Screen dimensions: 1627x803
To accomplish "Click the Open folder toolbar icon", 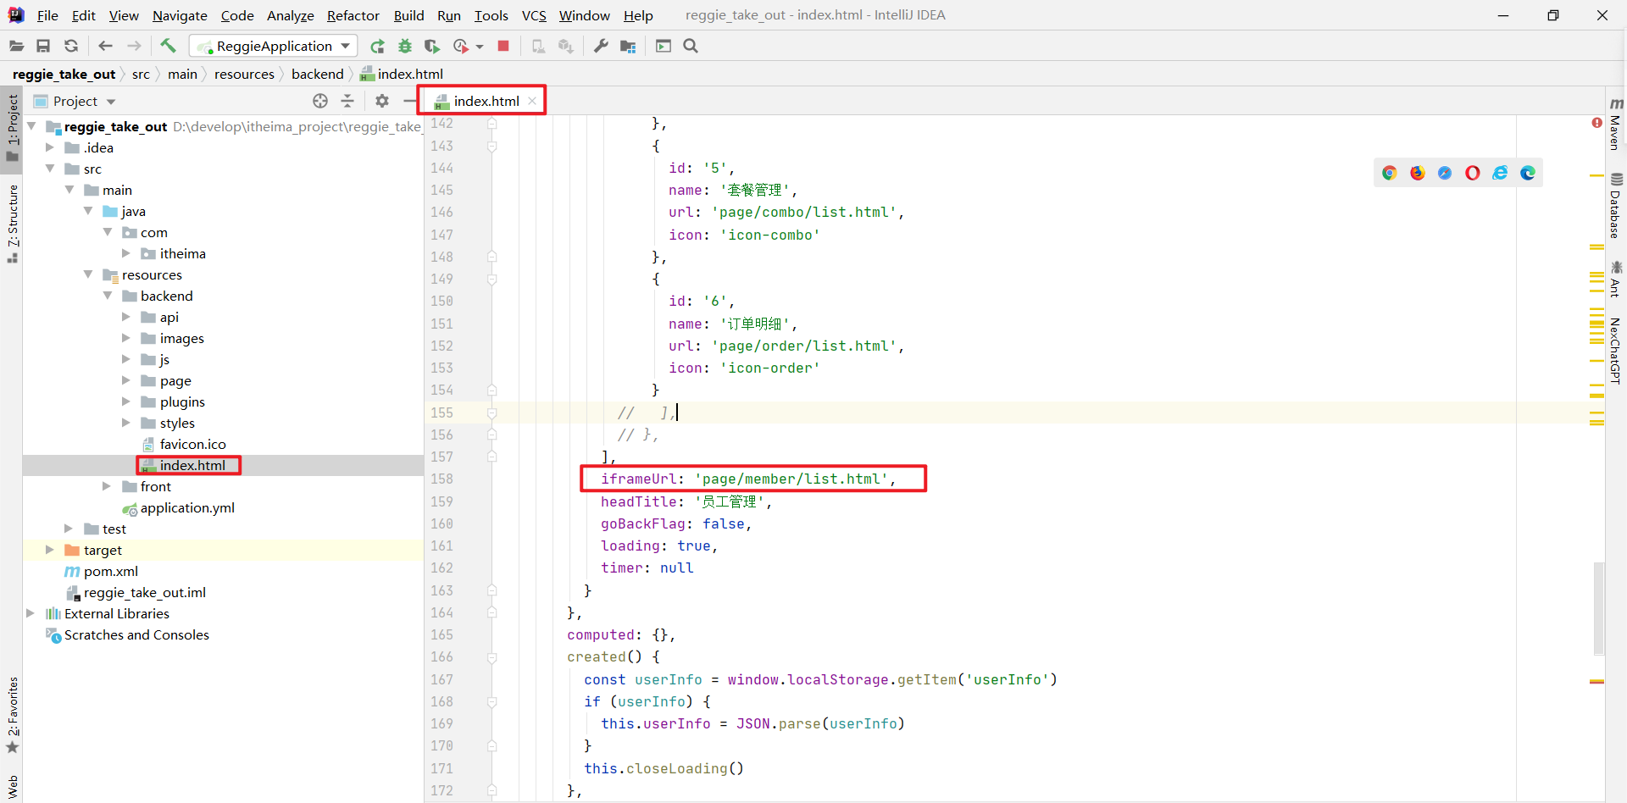I will (16, 46).
